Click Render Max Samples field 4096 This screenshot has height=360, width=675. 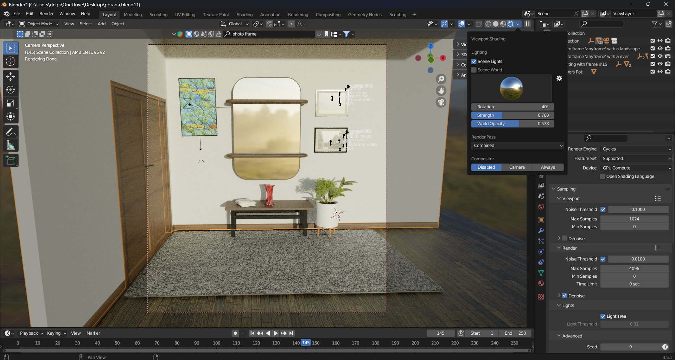point(634,269)
